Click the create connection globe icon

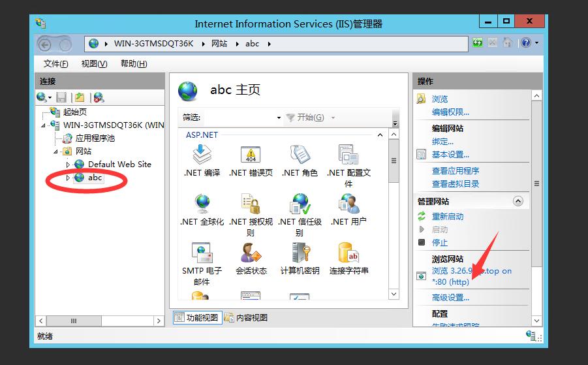tap(42, 97)
